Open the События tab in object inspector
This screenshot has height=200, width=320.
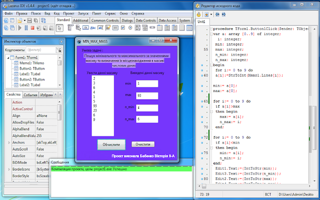pos(30,94)
